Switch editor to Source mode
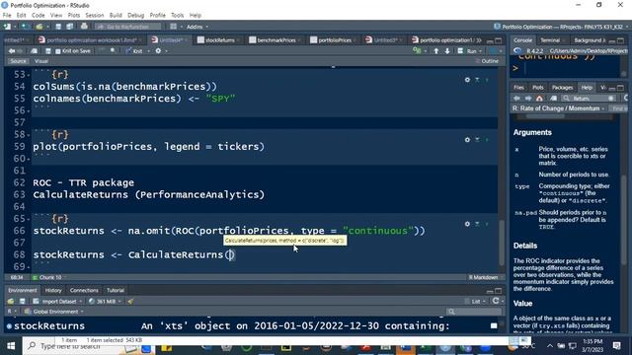Image resolution: width=632 pixels, height=355 pixels. click(x=18, y=61)
